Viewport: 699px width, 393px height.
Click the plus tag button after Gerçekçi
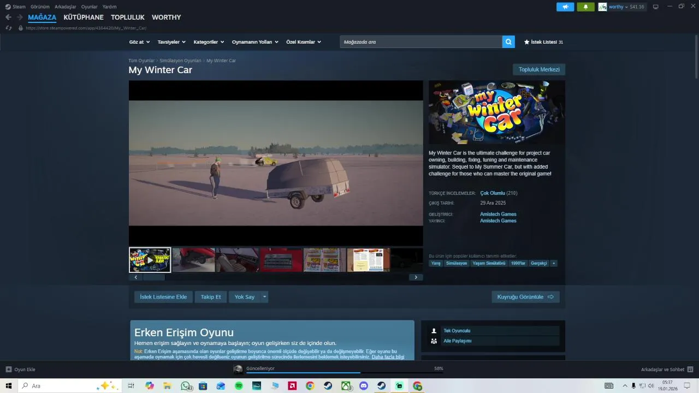coord(553,263)
